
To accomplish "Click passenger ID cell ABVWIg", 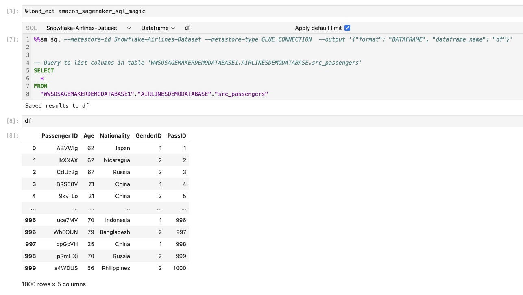I will pyautogui.click(x=67, y=148).
